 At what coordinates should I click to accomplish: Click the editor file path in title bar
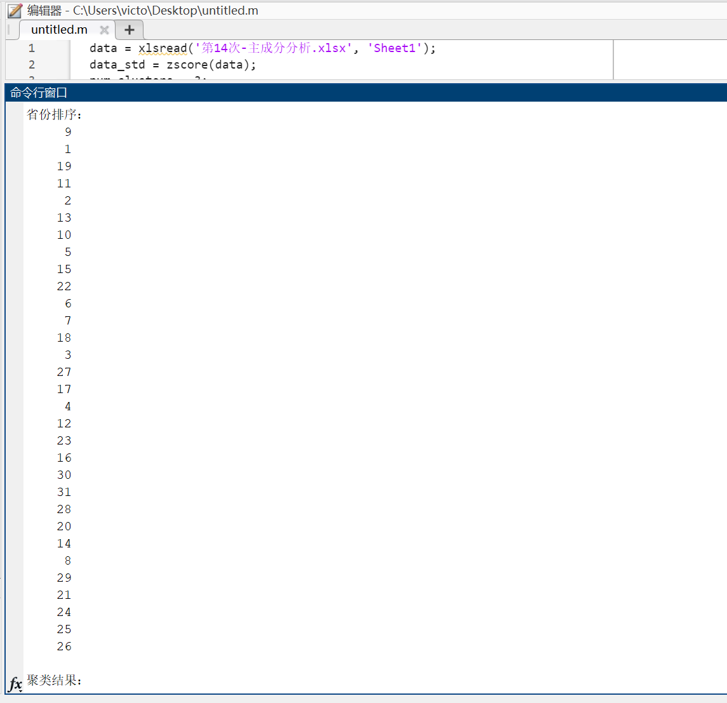[x=166, y=11]
